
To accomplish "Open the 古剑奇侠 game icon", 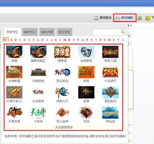I will coord(38,92).
